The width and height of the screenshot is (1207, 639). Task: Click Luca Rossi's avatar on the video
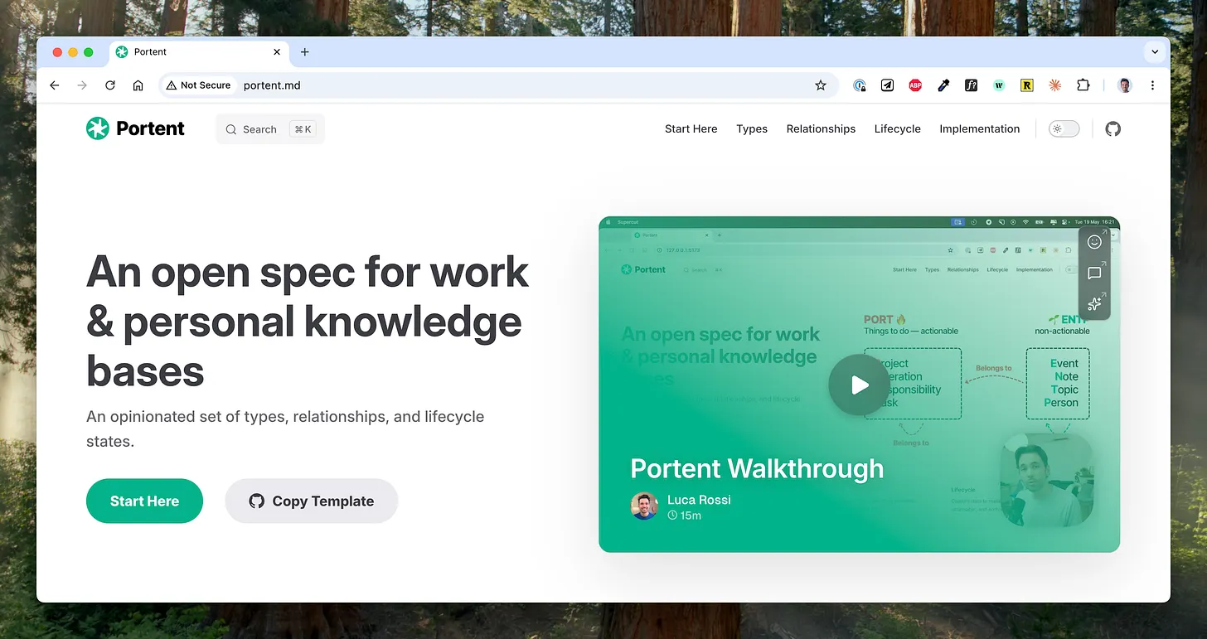pos(644,506)
